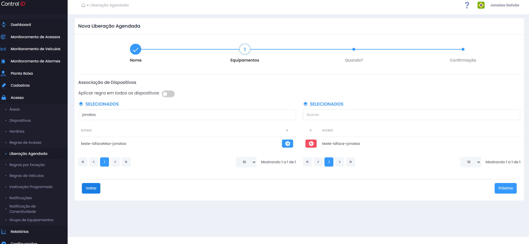Open Relatórios in the sidebar
The width and height of the screenshot is (529, 244).
pos(20,231)
